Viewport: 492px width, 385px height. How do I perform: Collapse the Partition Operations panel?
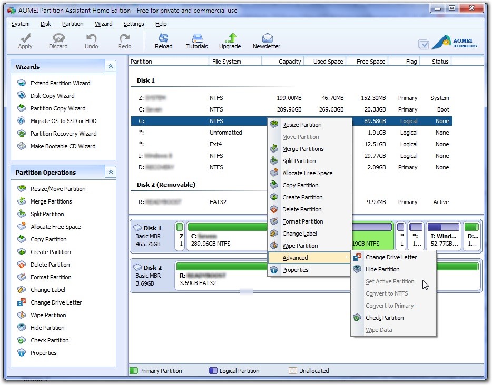(x=110, y=173)
